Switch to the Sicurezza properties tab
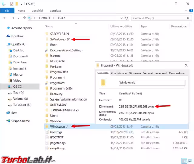The image size is (194, 164). (135, 73)
